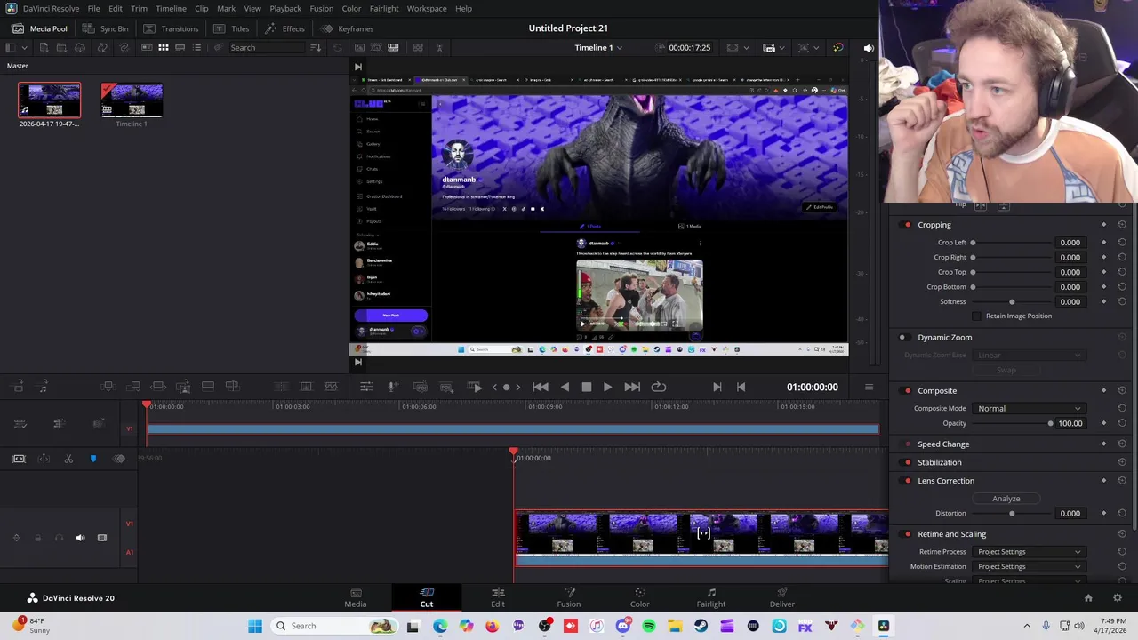Switch to the Deliver page
Viewport: 1138px width, 640px height.
click(x=782, y=597)
